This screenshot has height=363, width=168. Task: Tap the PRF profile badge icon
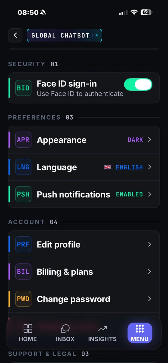(x=23, y=244)
